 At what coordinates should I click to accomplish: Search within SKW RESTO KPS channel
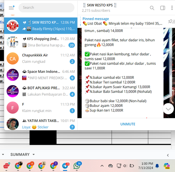coord(152,8)
